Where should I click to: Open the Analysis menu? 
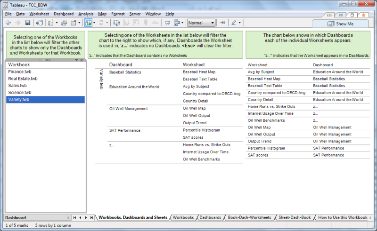coord(86,14)
